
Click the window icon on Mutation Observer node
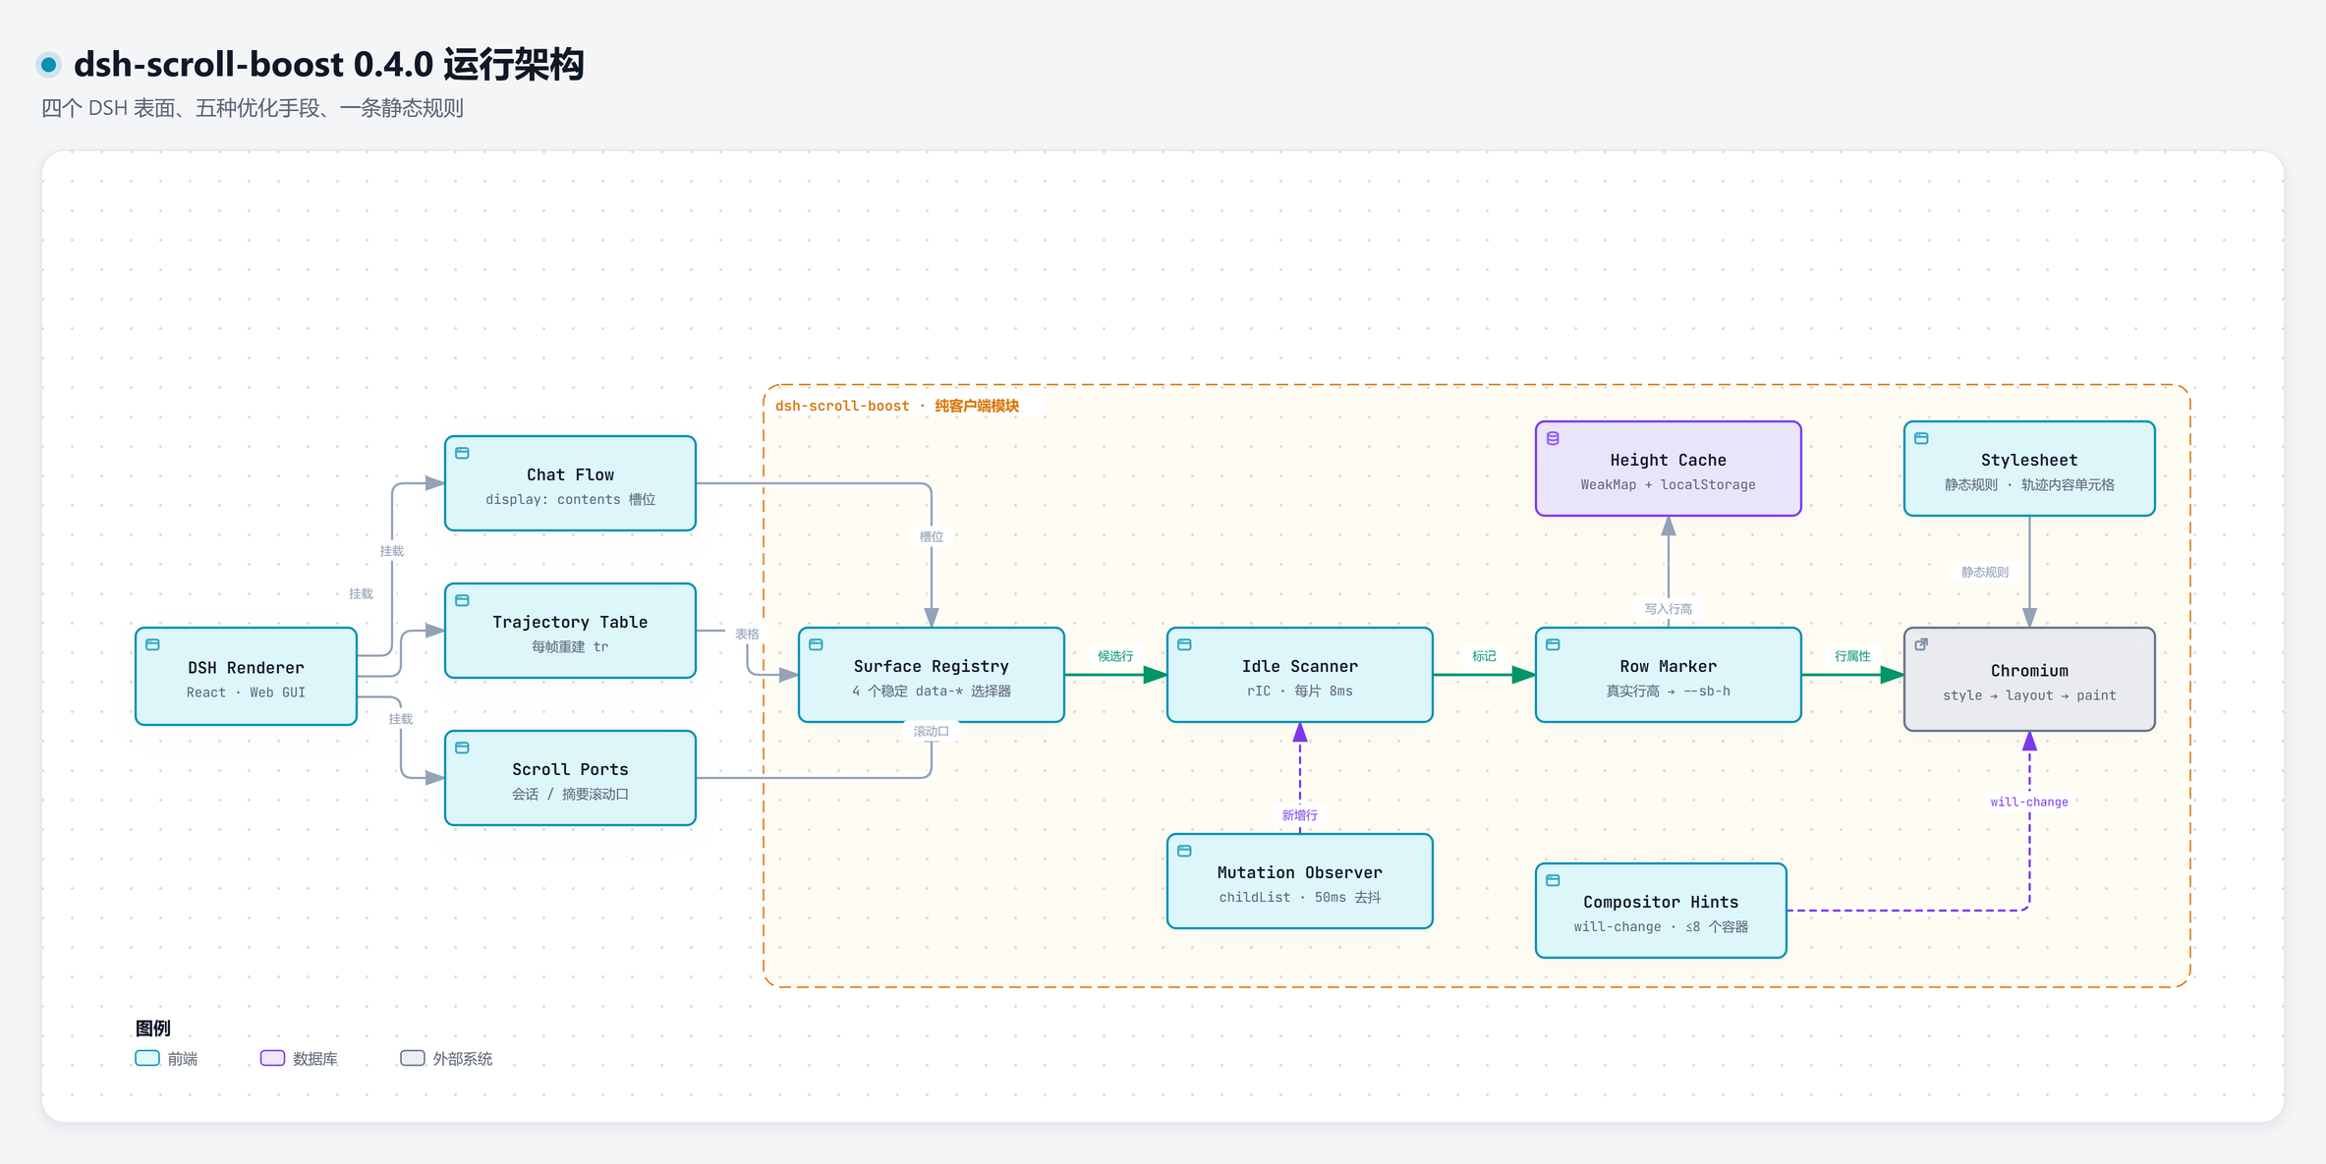click(1184, 851)
